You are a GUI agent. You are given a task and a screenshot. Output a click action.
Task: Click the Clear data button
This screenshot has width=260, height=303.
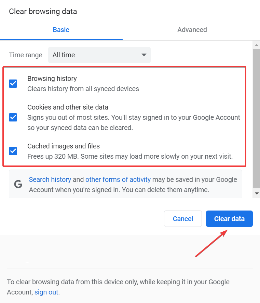[x=229, y=219]
